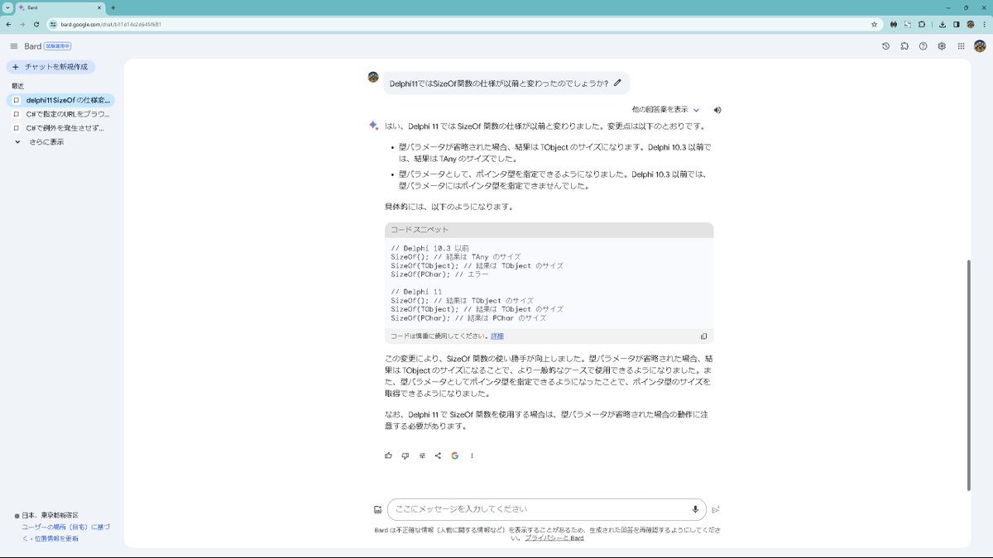Click 位置情報を更新 link

[x=55, y=538]
